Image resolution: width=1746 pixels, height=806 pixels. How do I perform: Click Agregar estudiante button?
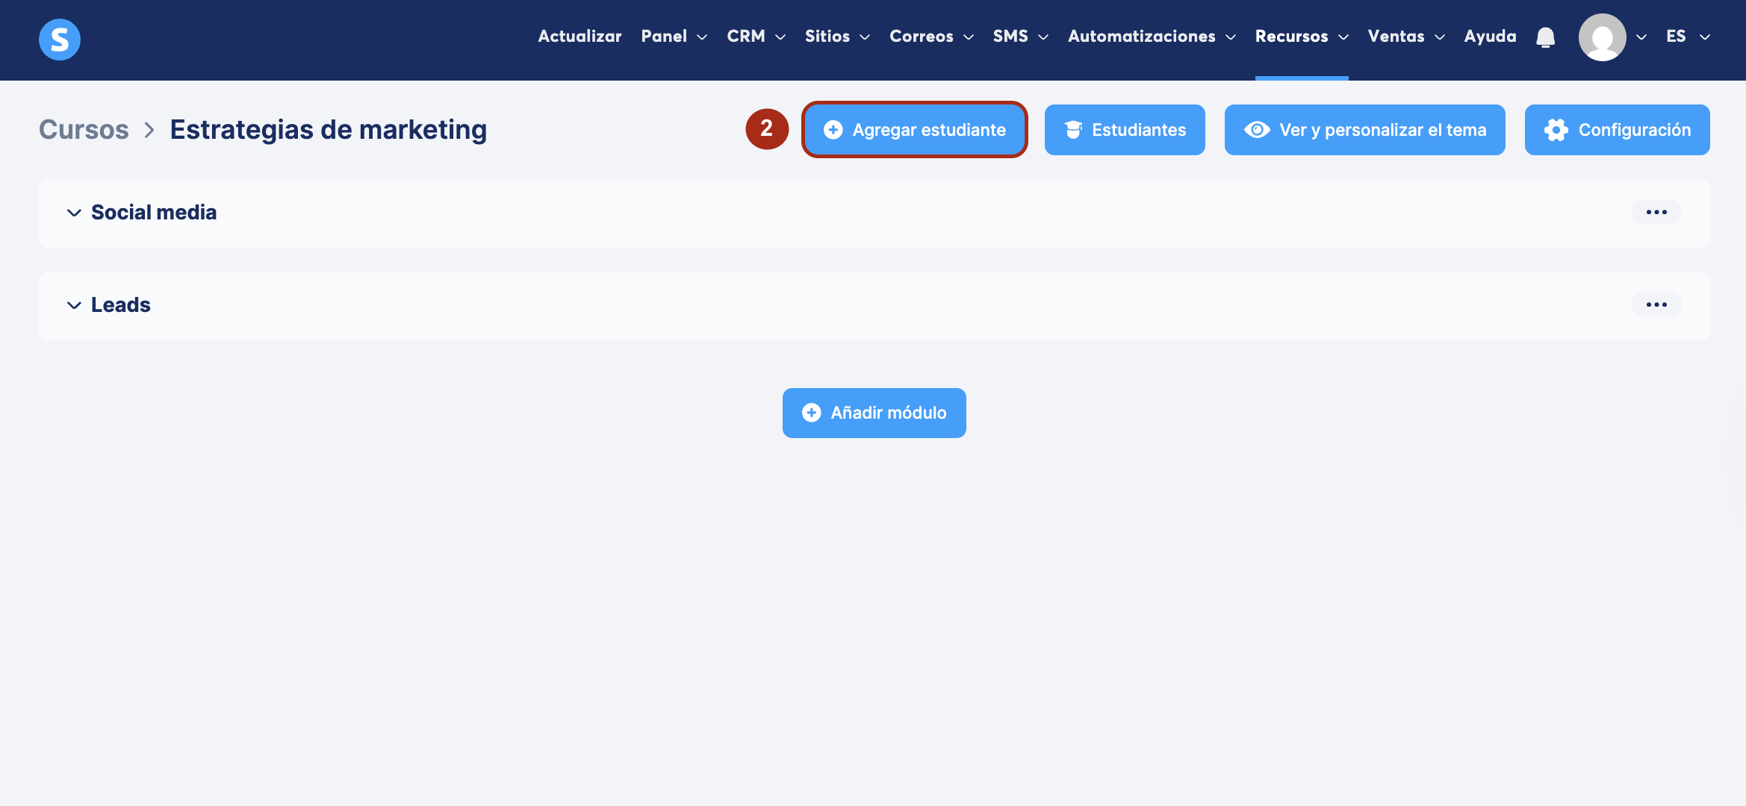[x=915, y=130]
